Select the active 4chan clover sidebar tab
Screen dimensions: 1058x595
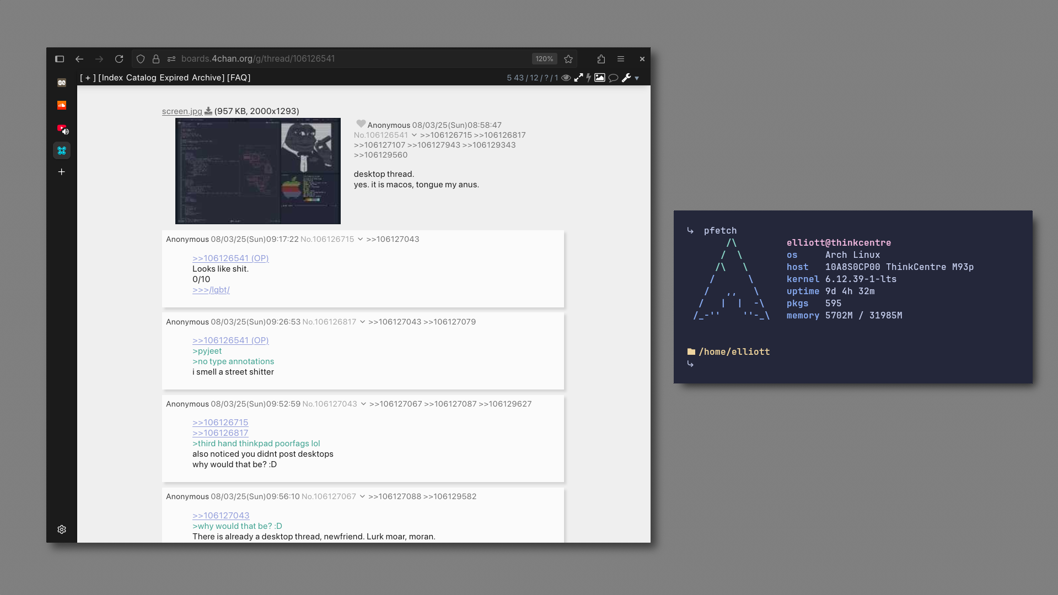[62, 150]
